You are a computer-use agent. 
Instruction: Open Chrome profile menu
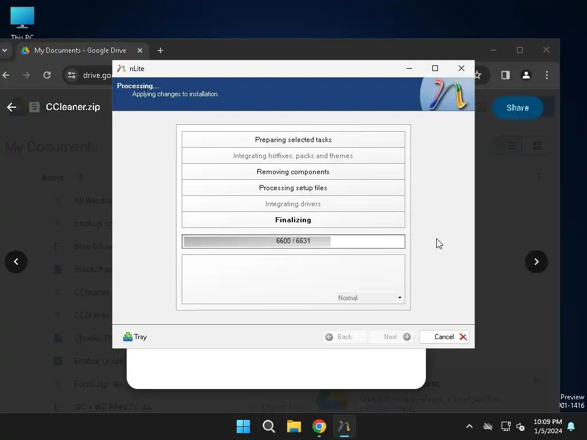[526, 75]
